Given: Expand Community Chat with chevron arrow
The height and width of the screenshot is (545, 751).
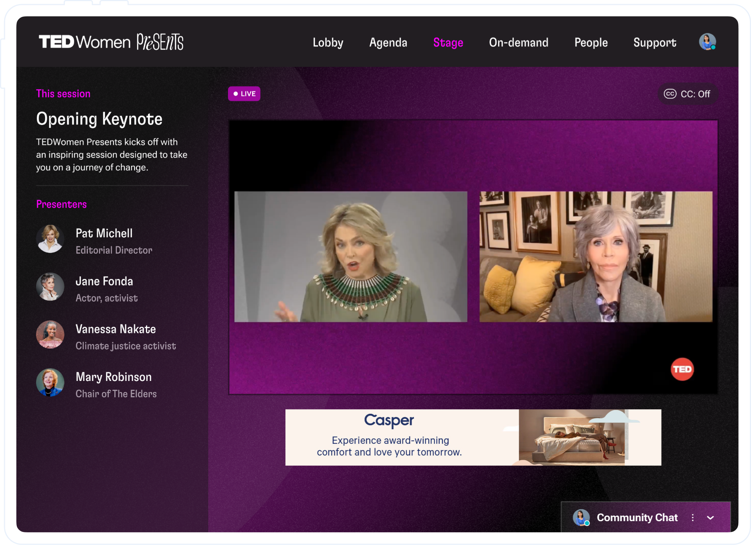Looking at the screenshot, I should pyautogui.click(x=710, y=518).
